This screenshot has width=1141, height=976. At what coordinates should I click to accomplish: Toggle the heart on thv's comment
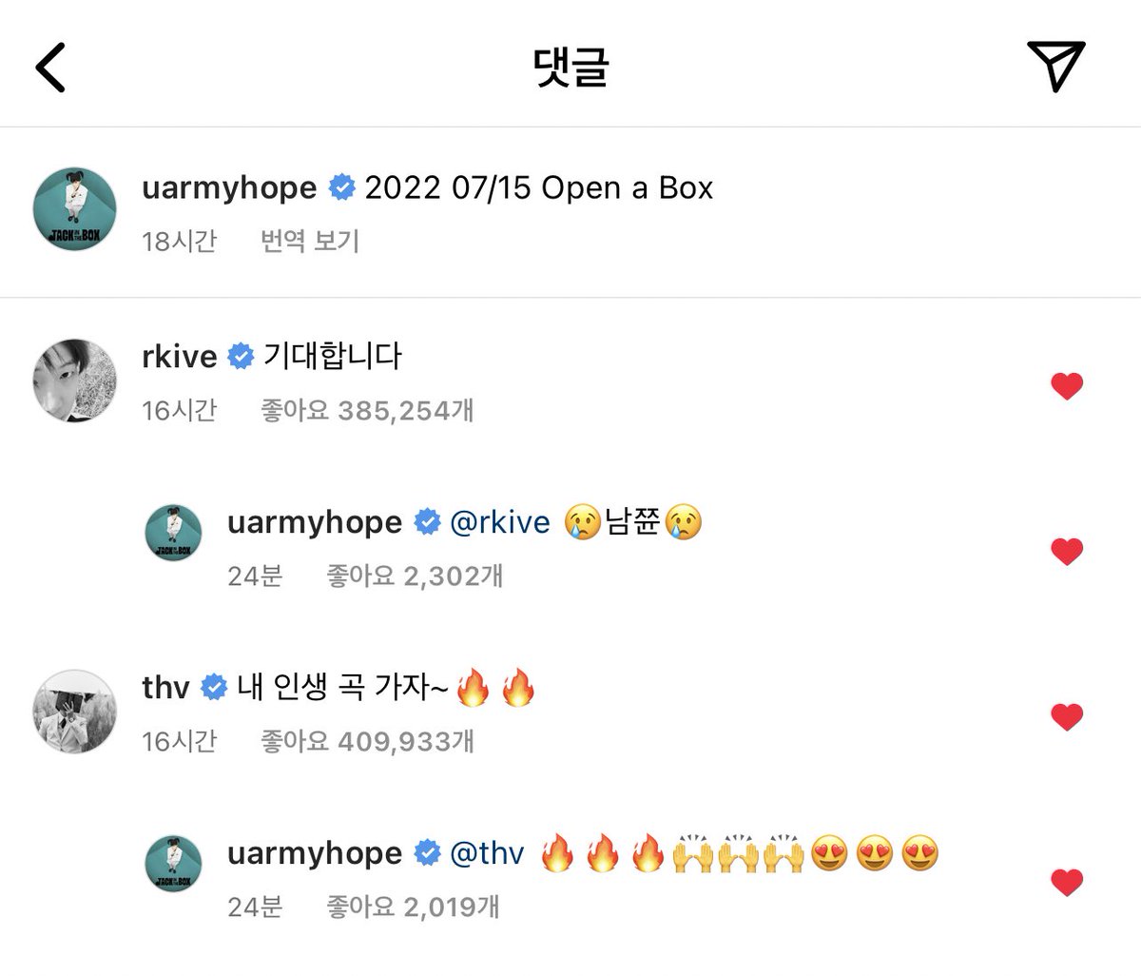(1067, 717)
